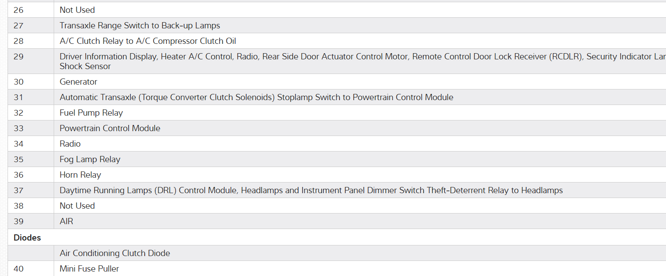
Task: Click the "Not Used" text in row 26
Action: (77, 10)
